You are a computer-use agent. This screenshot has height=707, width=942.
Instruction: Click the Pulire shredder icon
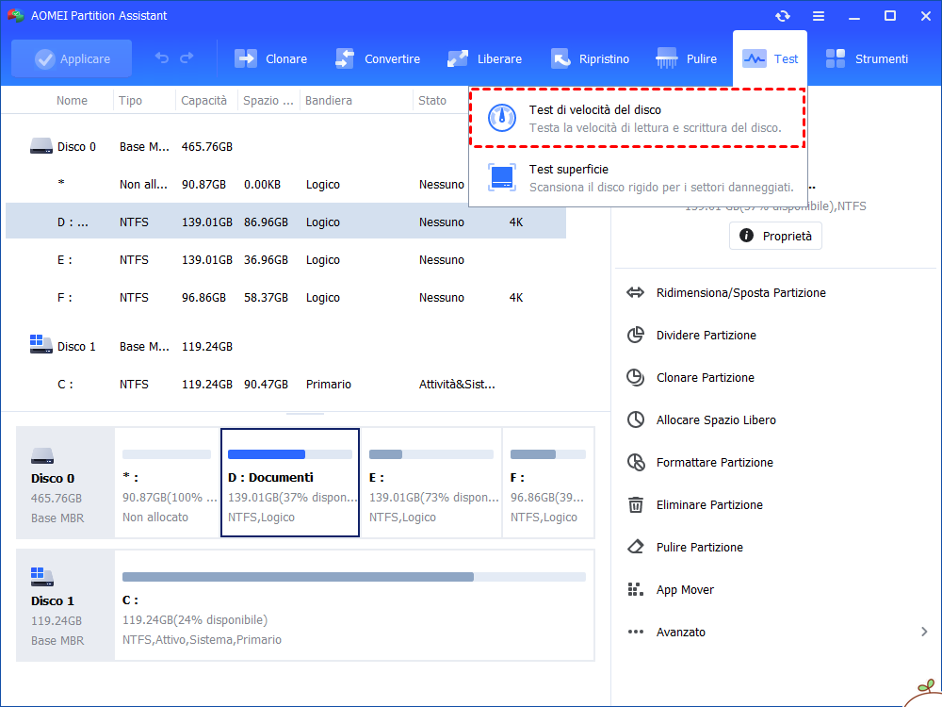[667, 58]
